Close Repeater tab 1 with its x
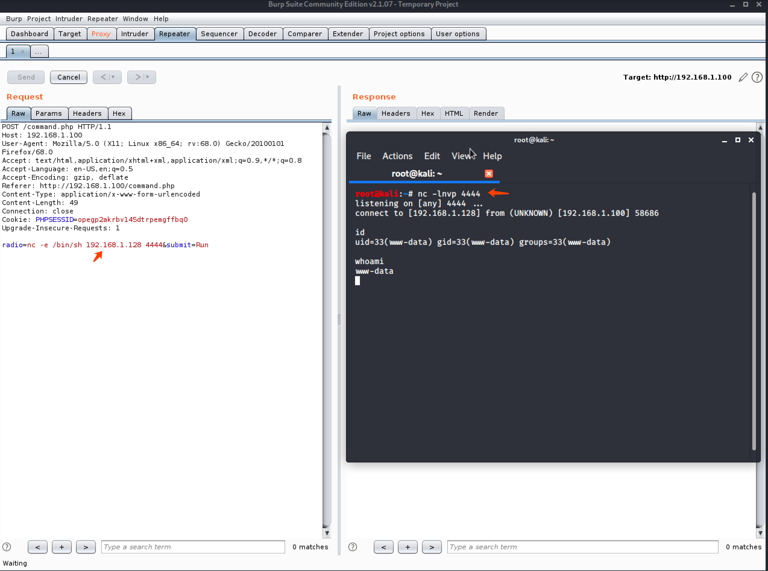The image size is (768, 571). point(23,52)
